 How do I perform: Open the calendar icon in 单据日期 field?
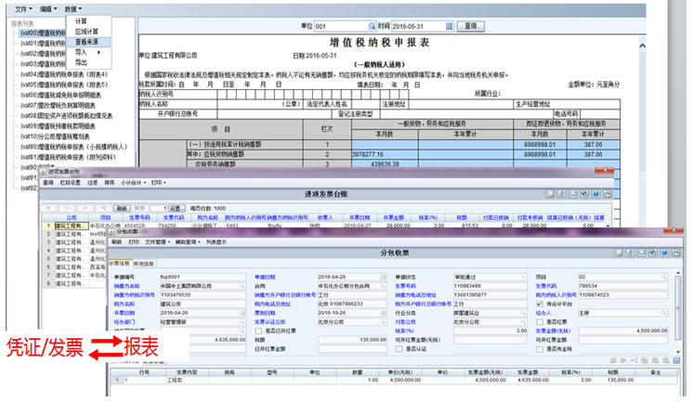click(383, 277)
